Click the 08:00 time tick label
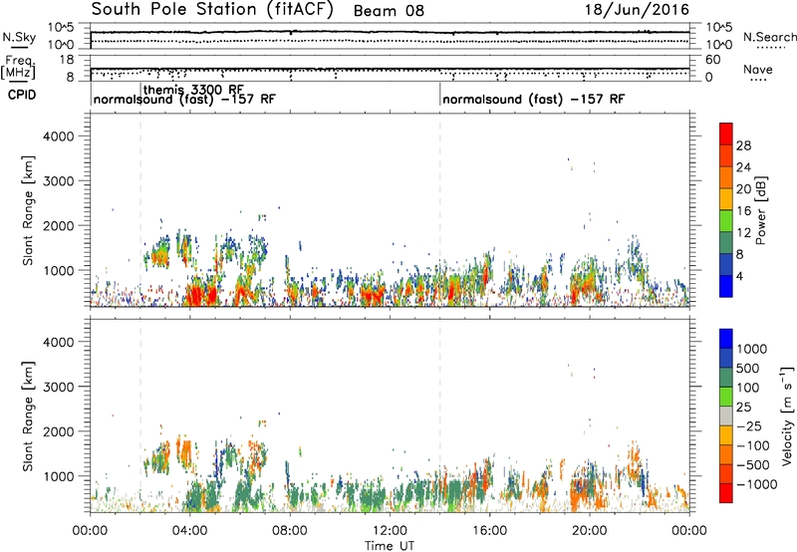Image resolution: width=797 pixels, height=552 pixels. click(290, 531)
